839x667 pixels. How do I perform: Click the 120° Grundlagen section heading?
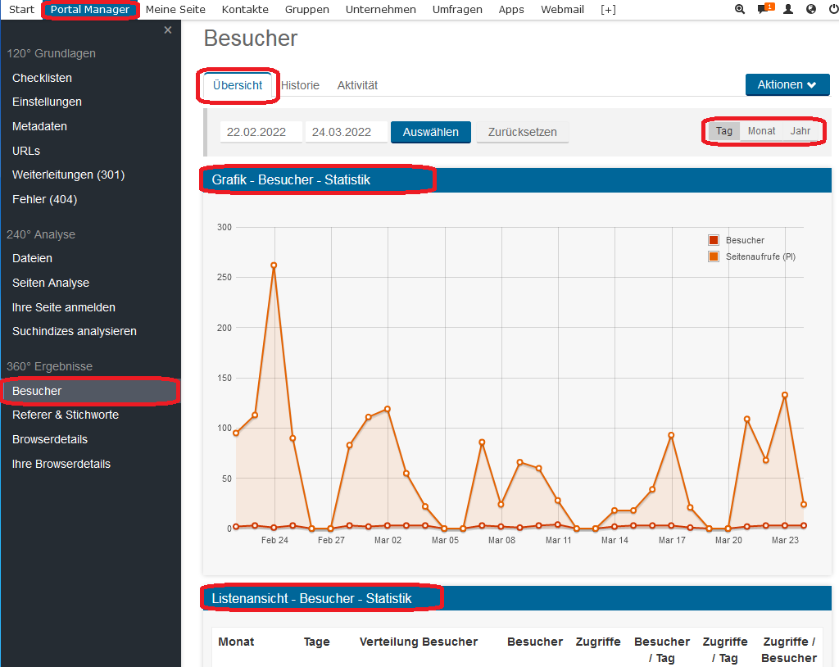pyautogui.click(x=51, y=53)
